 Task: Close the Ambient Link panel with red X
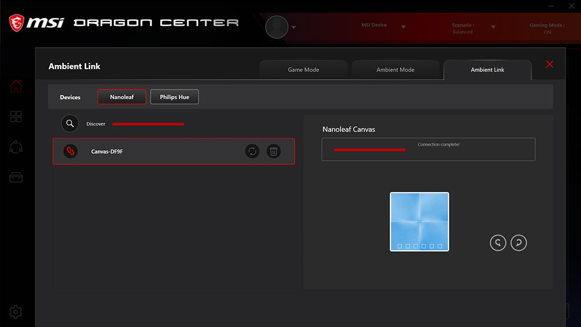point(550,64)
